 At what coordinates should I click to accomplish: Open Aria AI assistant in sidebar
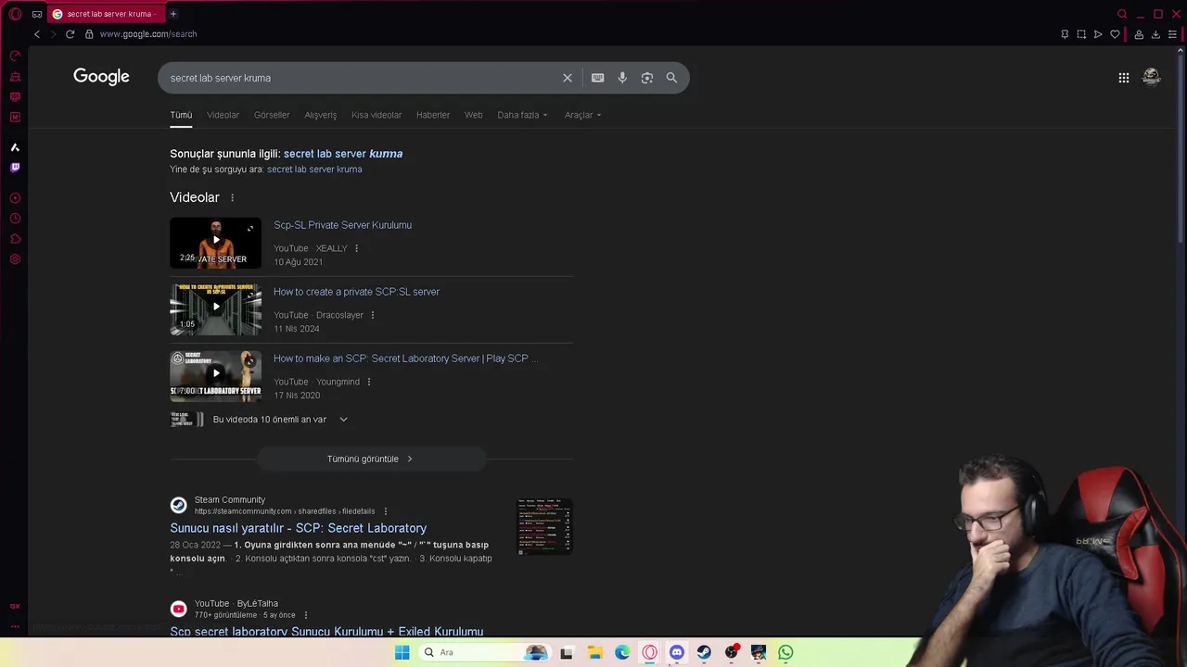(15, 147)
